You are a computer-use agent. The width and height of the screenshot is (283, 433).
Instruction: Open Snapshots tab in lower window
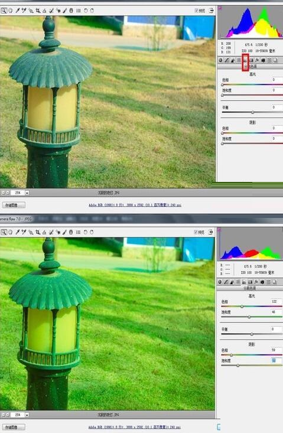tap(274, 282)
